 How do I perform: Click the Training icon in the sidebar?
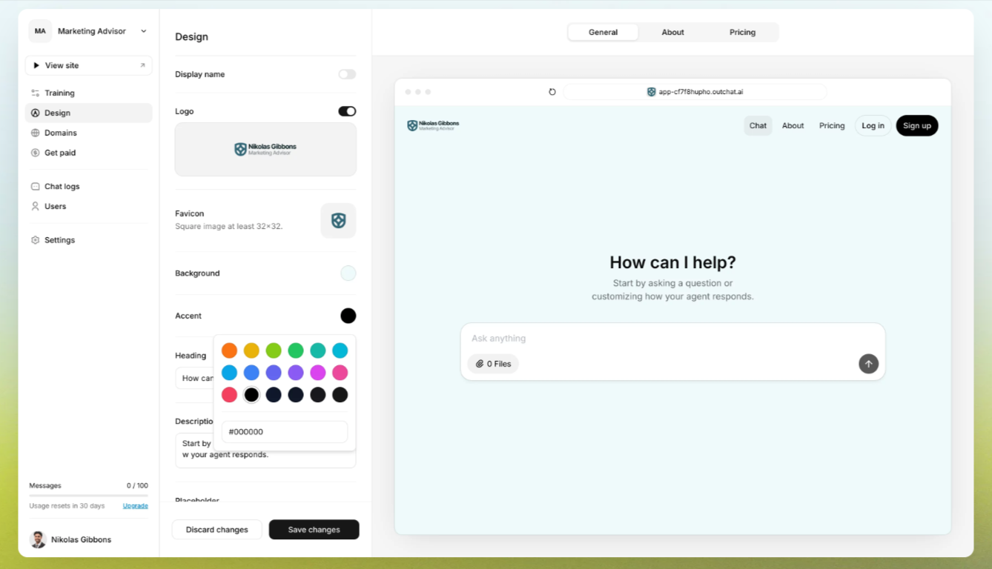pyautogui.click(x=35, y=93)
